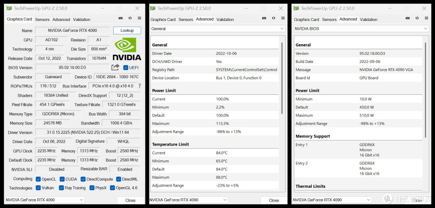Image resolution: width=435 pixels, height=208 pixels.
Task: Click the Maximum temperature value 88.0°C
Action: (222, 177)
